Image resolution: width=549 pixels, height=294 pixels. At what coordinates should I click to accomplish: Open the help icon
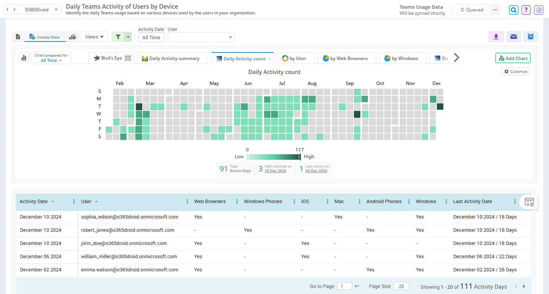click(526, 9)
